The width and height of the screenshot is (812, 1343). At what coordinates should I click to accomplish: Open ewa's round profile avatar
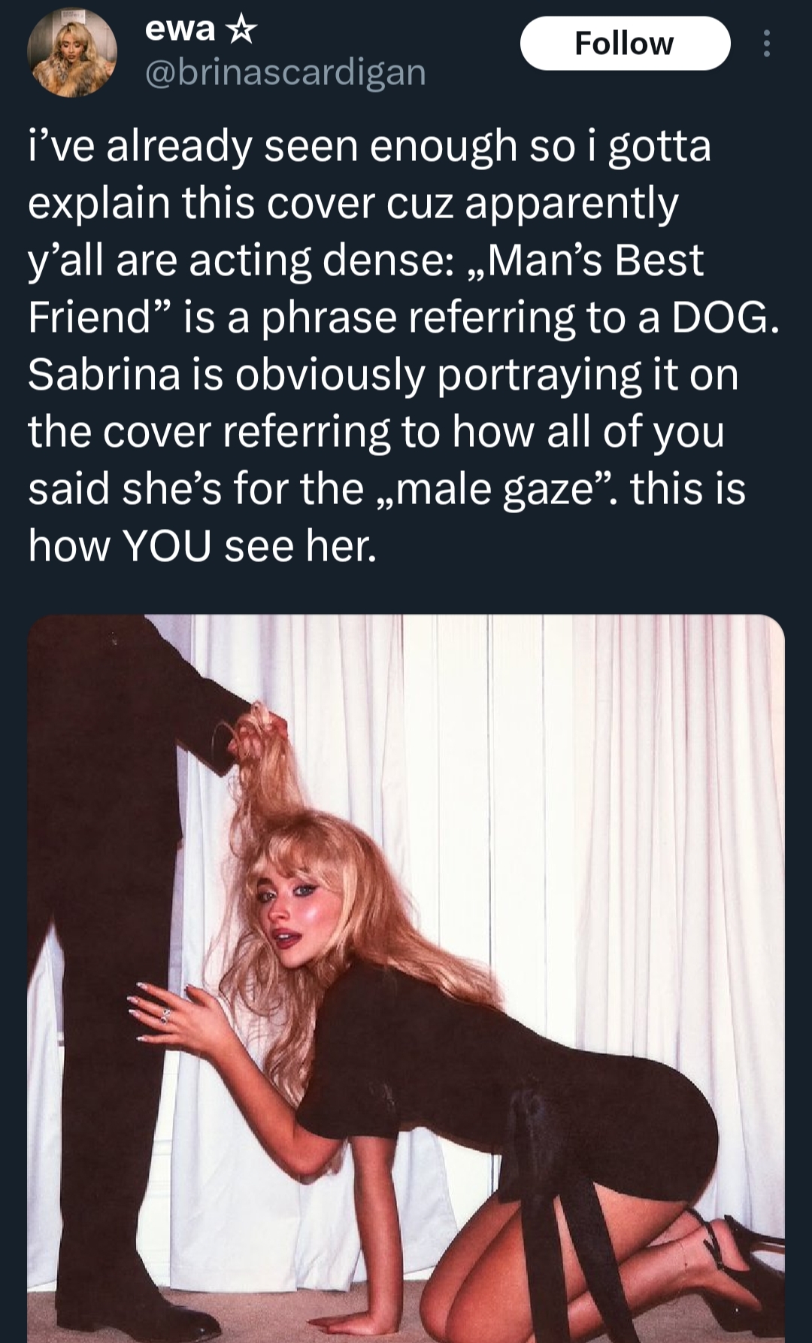72,53
